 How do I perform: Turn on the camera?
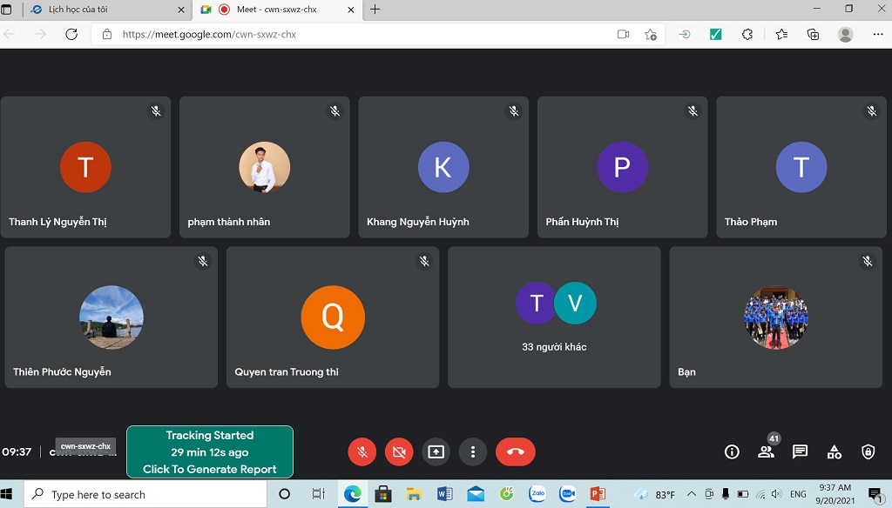(x=399, y=451)
